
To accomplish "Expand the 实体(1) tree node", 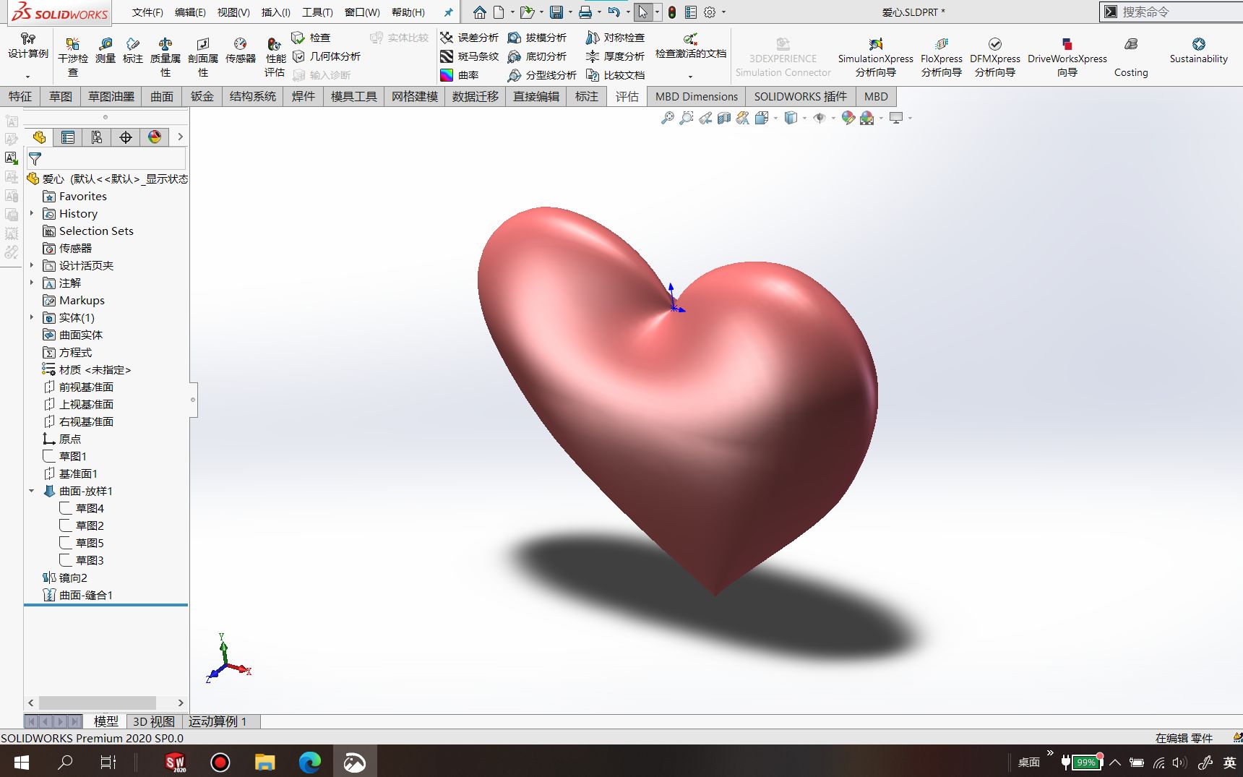I will pos(31,317).
